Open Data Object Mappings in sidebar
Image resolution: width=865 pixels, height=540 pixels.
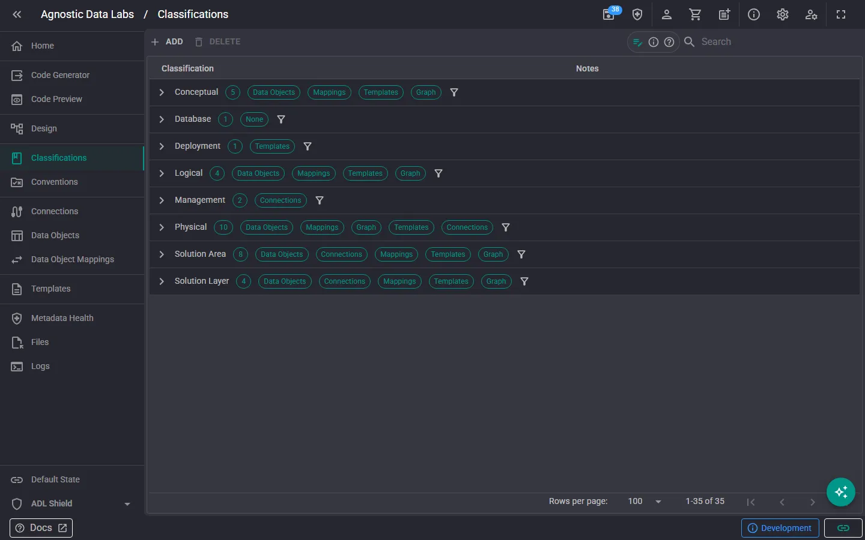(x=72, y=259)
